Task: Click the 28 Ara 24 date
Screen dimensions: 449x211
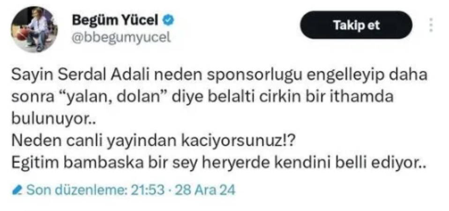Action: [x=205, y=190]
